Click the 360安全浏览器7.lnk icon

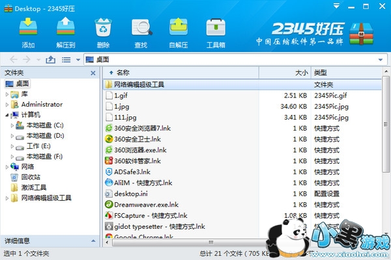[109, 129]
